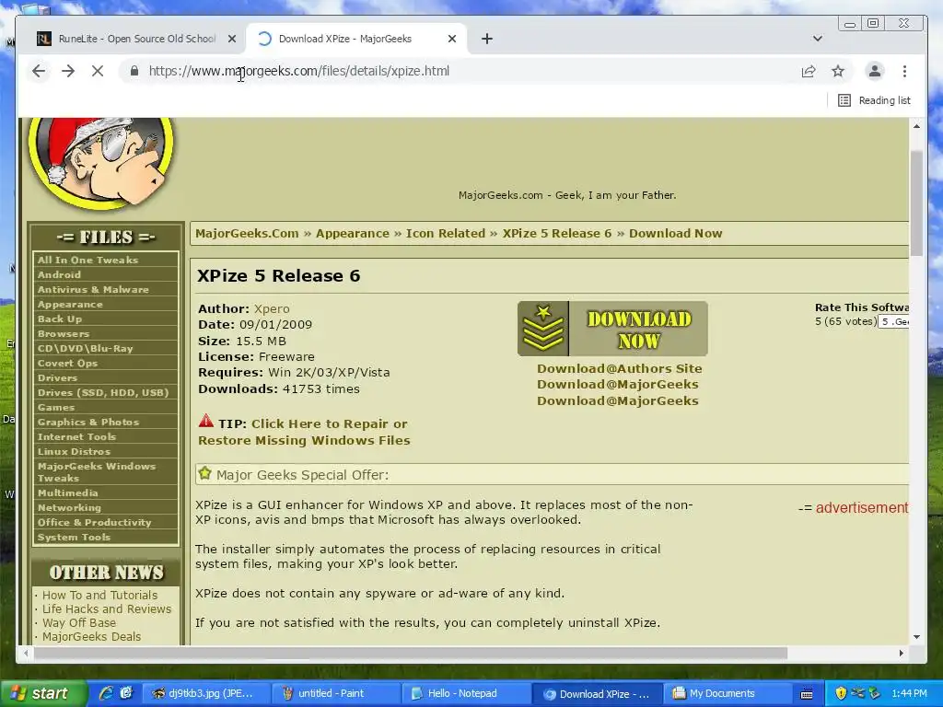The width and height of the screenshot is (943, 707).
Task: Click the second Download@MajorGeeks link
Action: 618,400
